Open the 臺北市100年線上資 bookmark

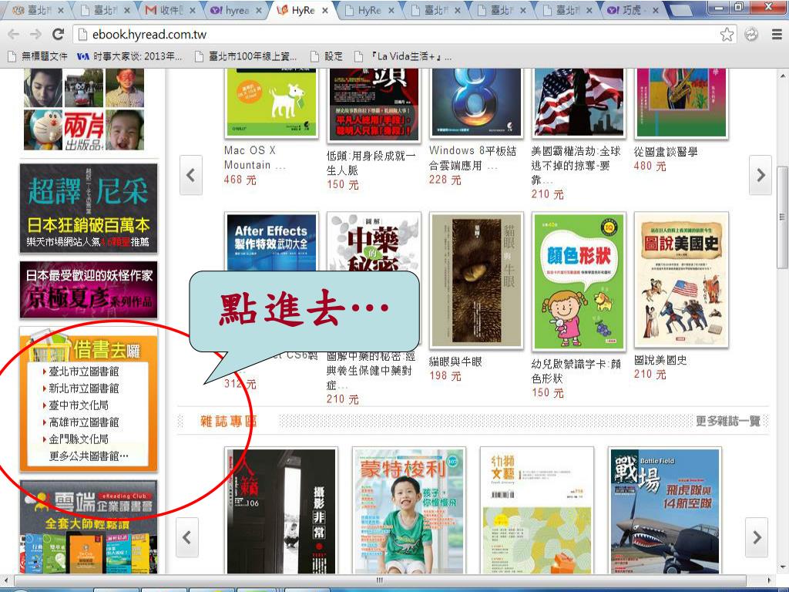(x=246, y=56)
